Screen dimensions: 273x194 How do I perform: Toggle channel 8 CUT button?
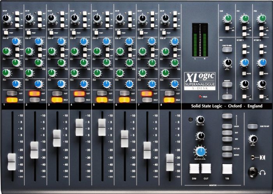169,94
